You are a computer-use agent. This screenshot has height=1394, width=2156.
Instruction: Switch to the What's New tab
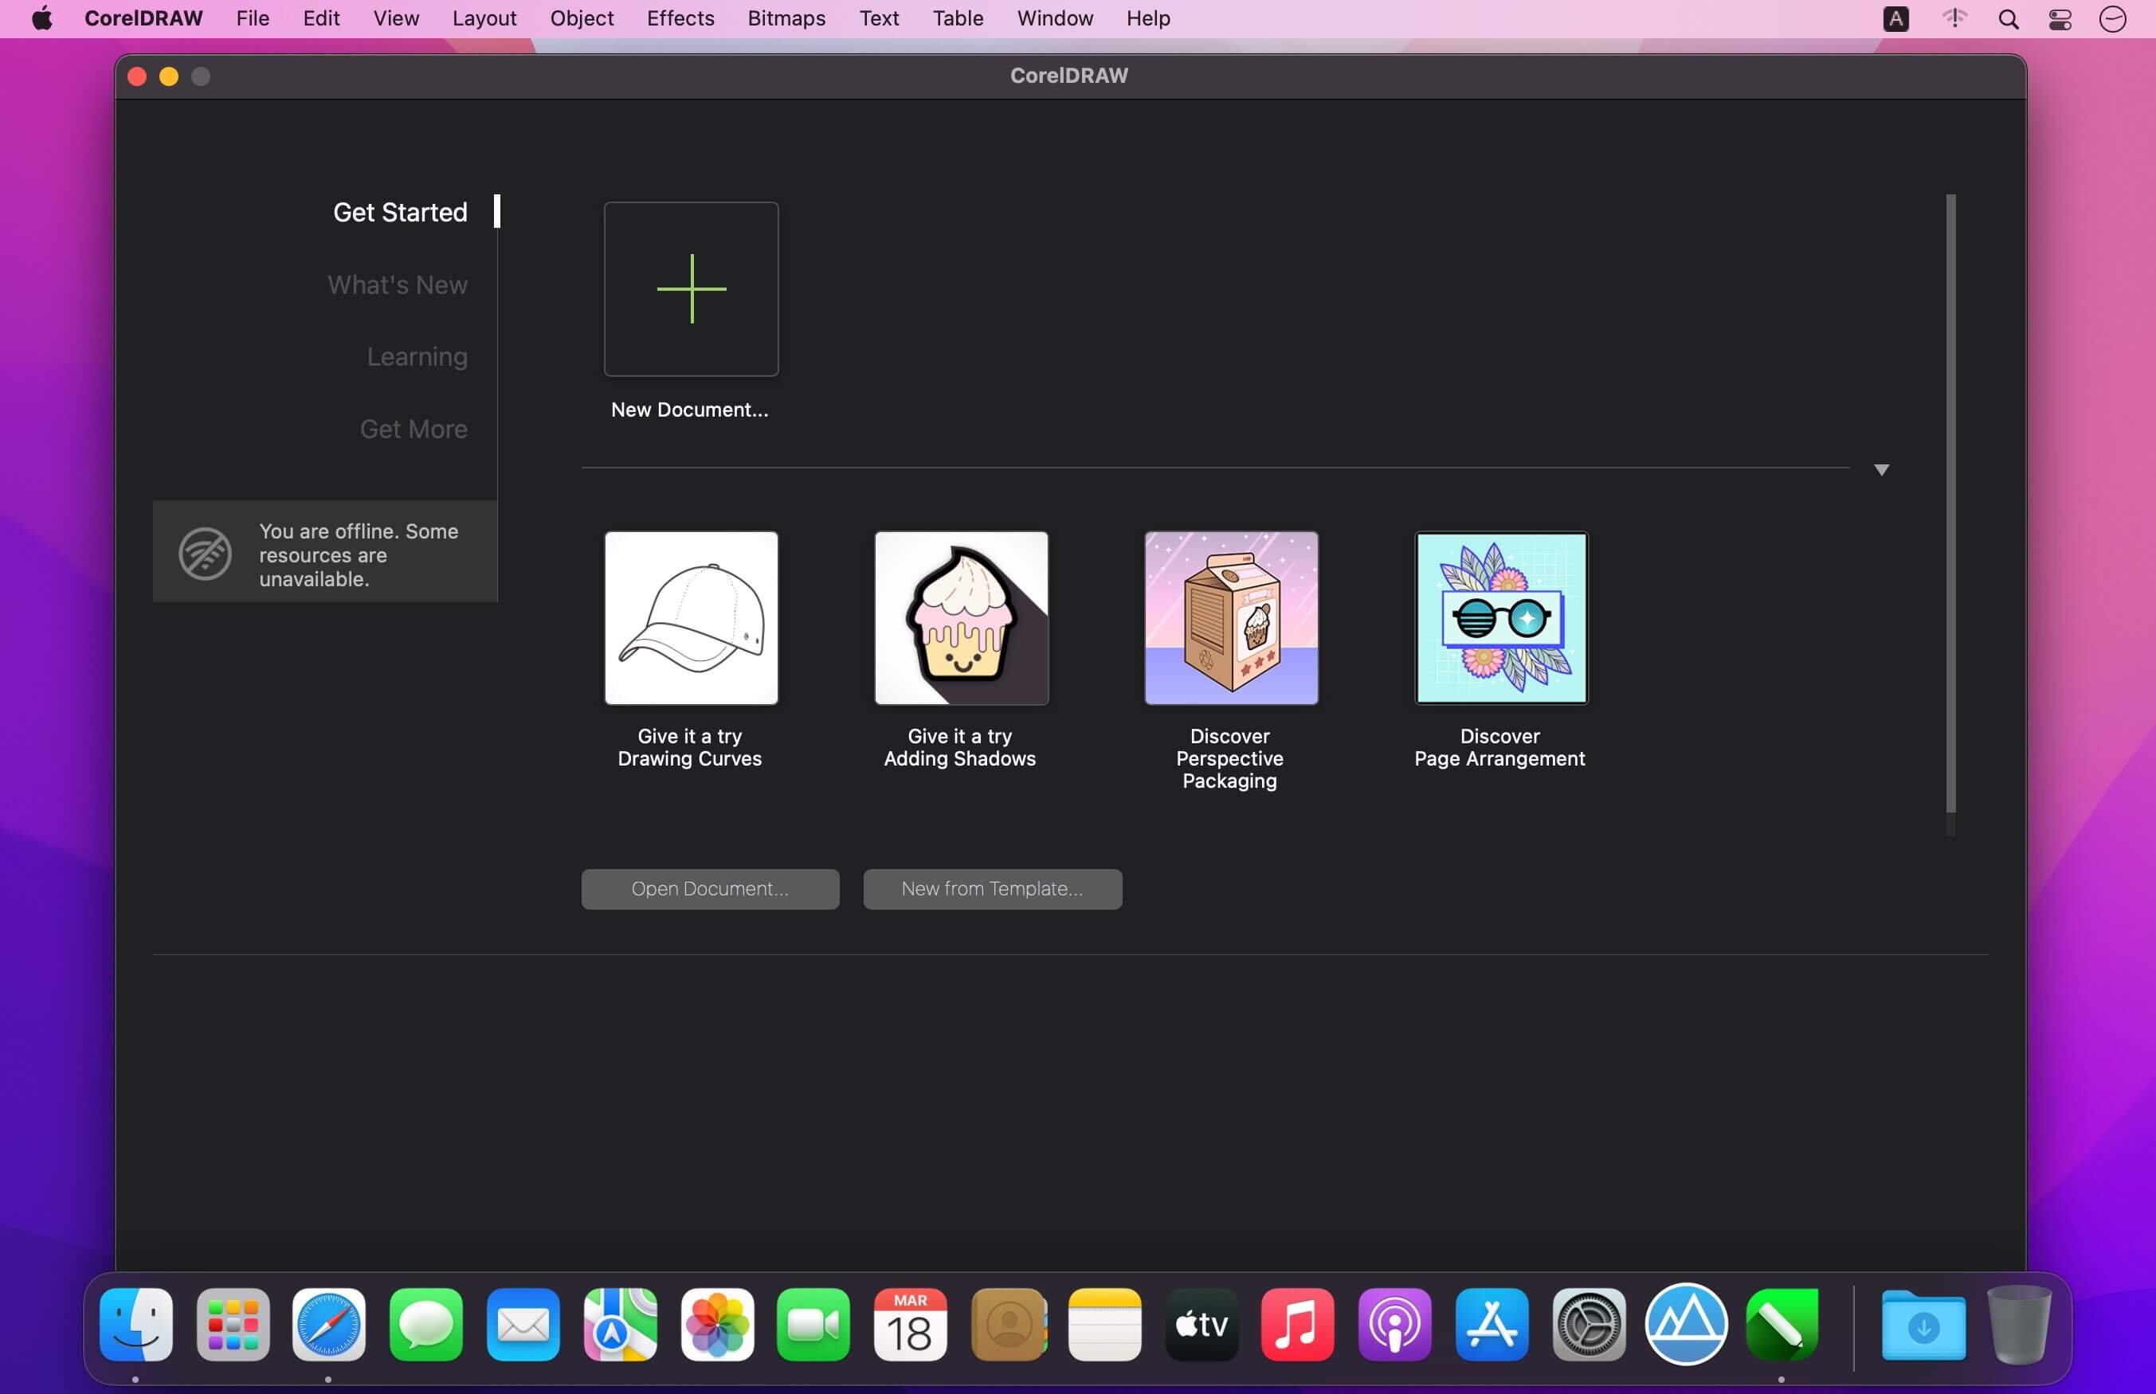coord(398,285)
